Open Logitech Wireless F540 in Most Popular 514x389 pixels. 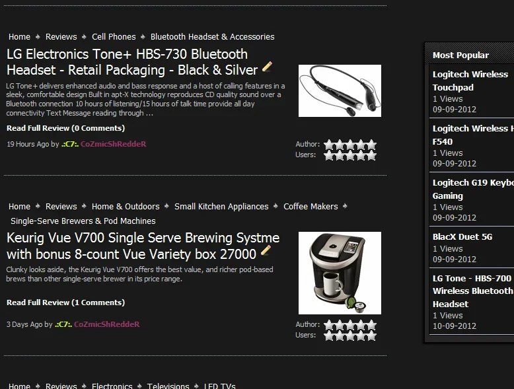point(473,135)
